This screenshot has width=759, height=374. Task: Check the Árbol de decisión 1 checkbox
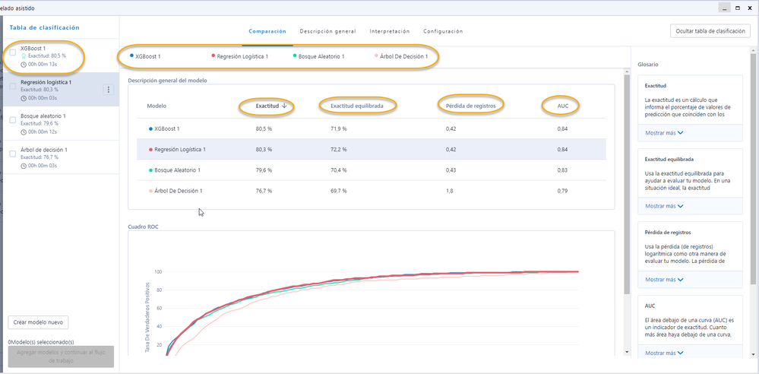tap(13, 154)
